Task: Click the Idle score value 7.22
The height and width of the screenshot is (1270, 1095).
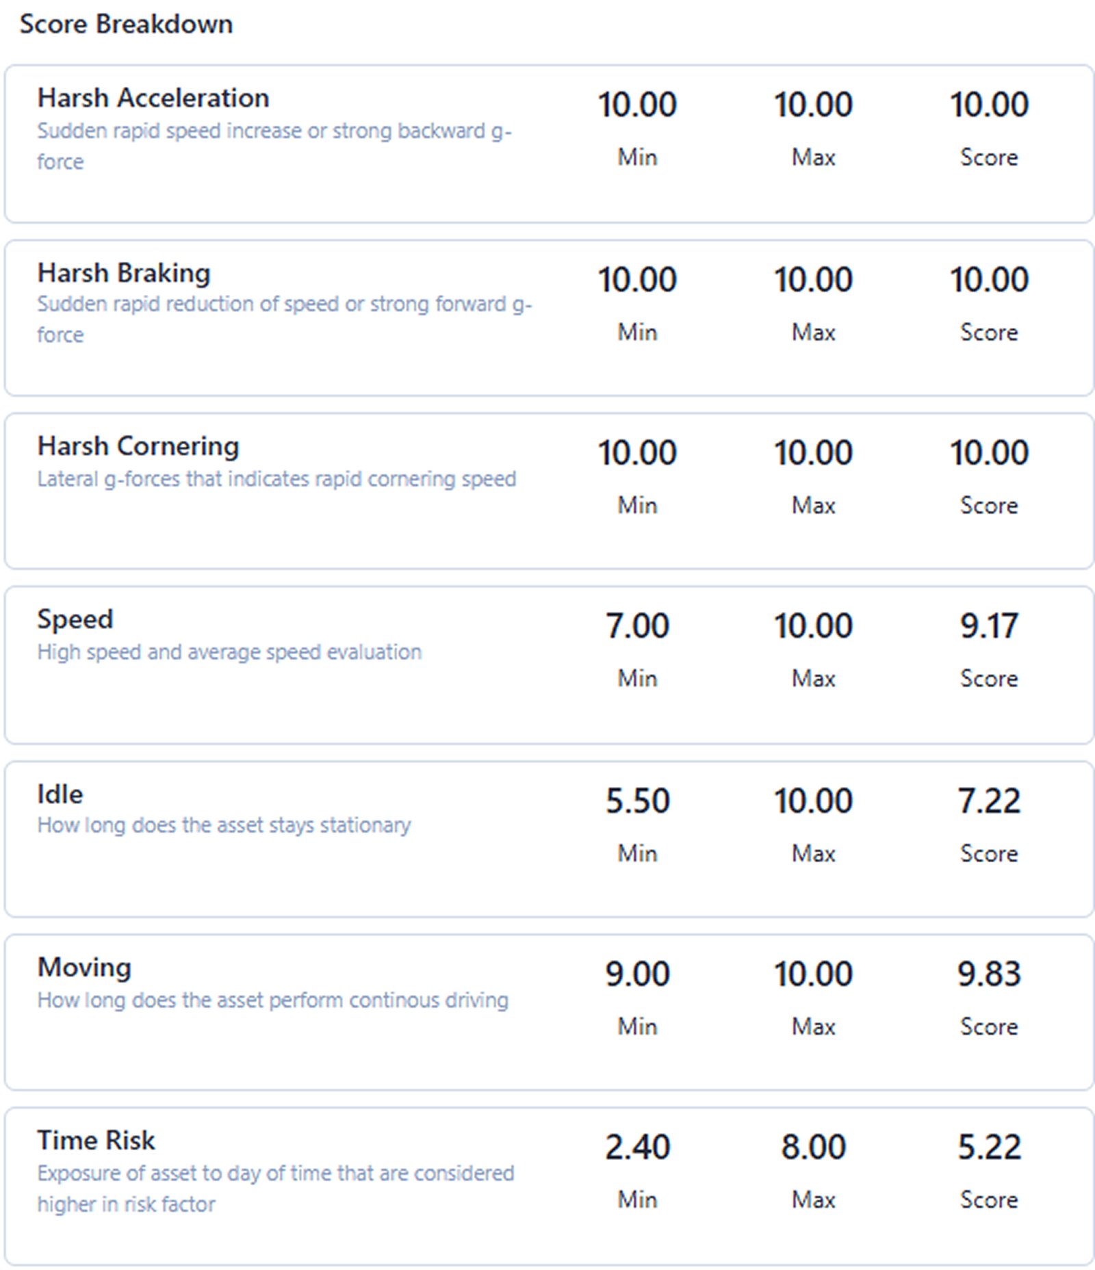Action: (989, 801)
